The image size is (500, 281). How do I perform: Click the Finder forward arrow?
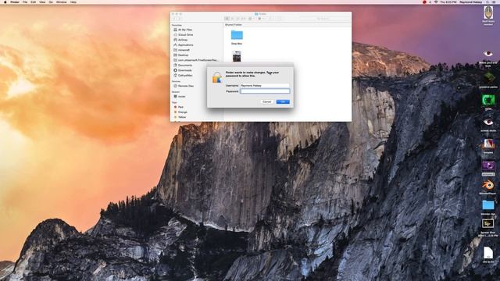[x=179, y=19]
